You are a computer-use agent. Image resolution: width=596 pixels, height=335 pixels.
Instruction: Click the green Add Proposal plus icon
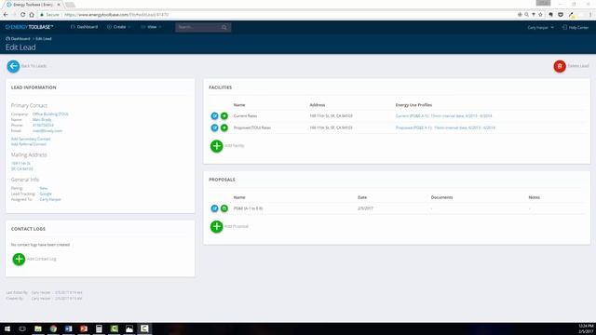point(217,226)
